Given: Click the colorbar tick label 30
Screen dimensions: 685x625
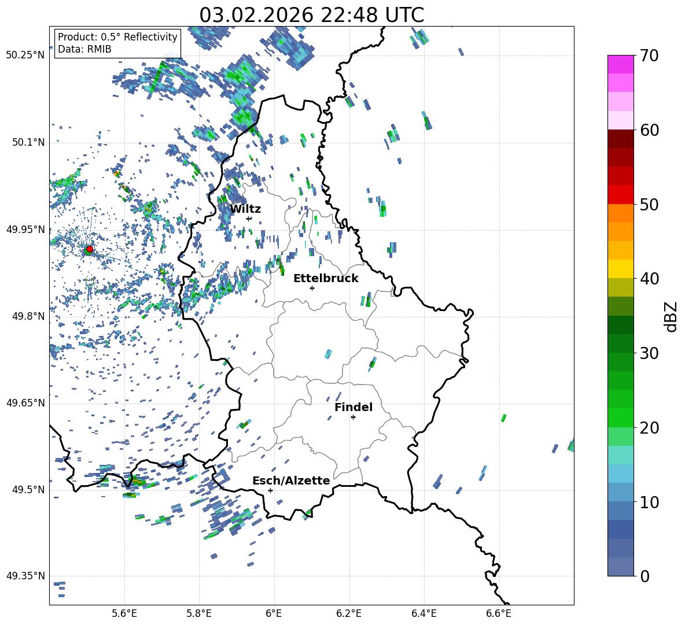Looking at the screenshot, I should tap(649, 353).
